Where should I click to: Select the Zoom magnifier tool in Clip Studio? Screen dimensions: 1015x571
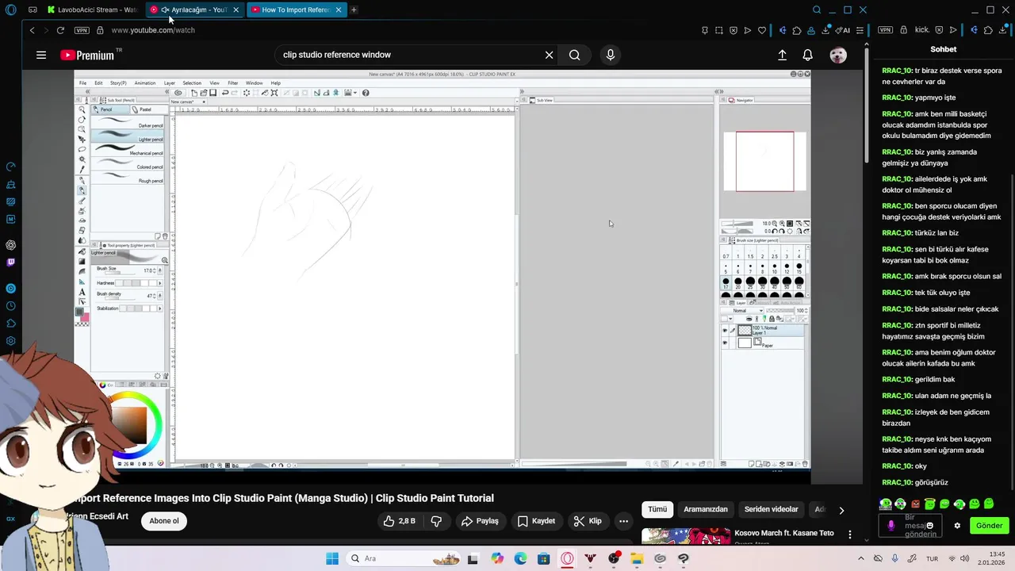point(82,109)
